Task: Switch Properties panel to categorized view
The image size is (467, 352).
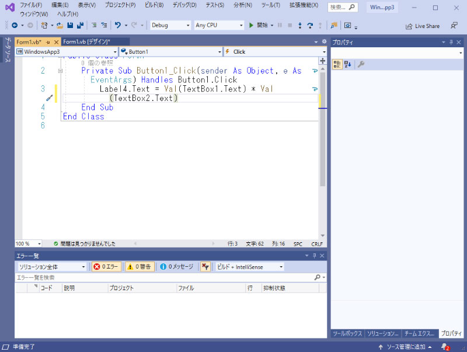Action: point(337,64)
